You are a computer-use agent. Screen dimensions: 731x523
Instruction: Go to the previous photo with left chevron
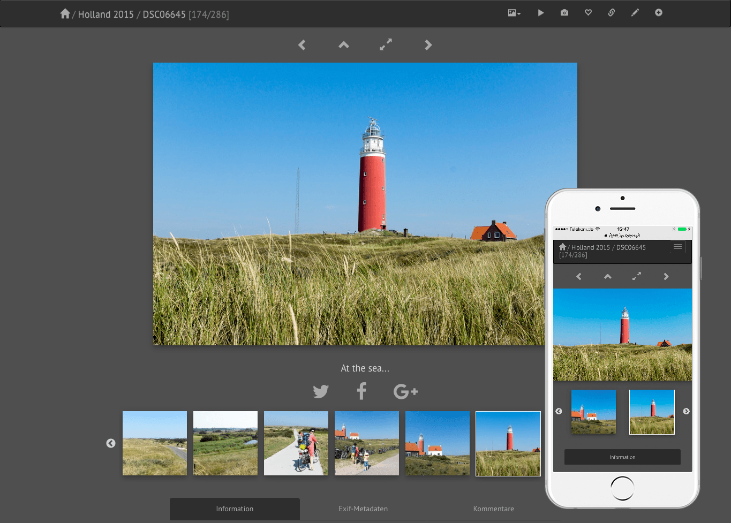point(302,45)
